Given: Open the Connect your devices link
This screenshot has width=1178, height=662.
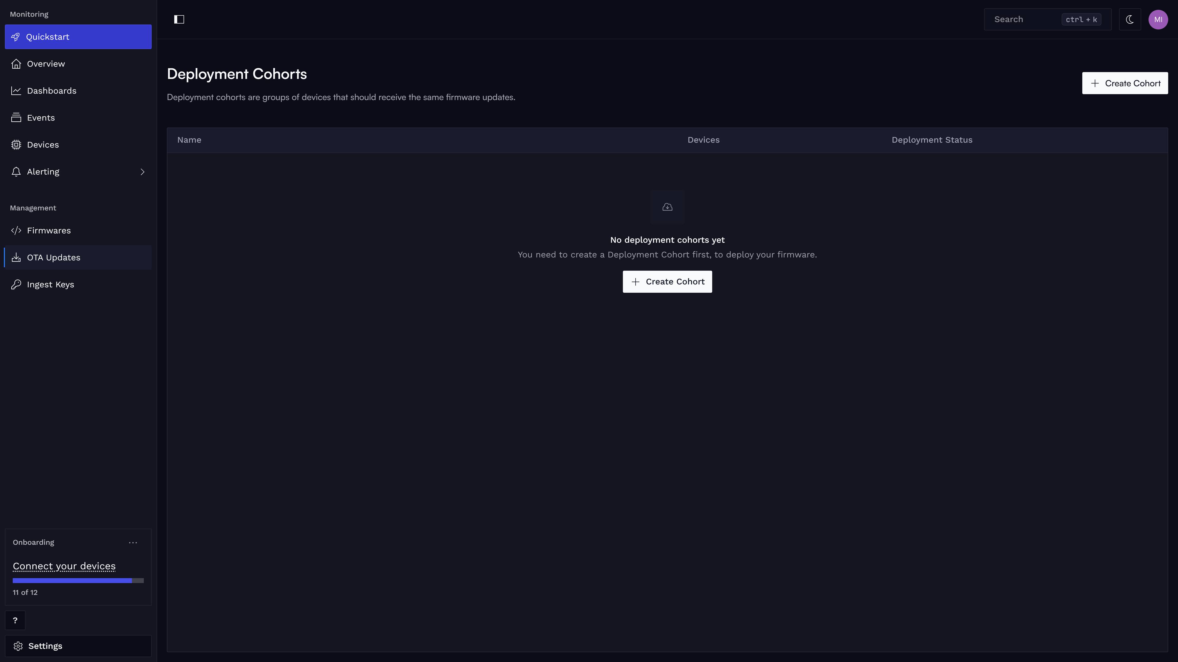Looking at the screenshot, I should coord(64,566).
